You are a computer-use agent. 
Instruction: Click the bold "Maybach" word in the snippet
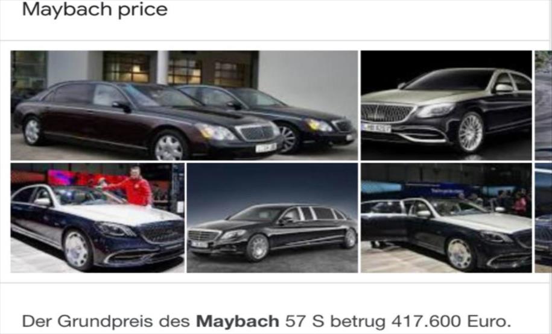[x=238, y=321]
